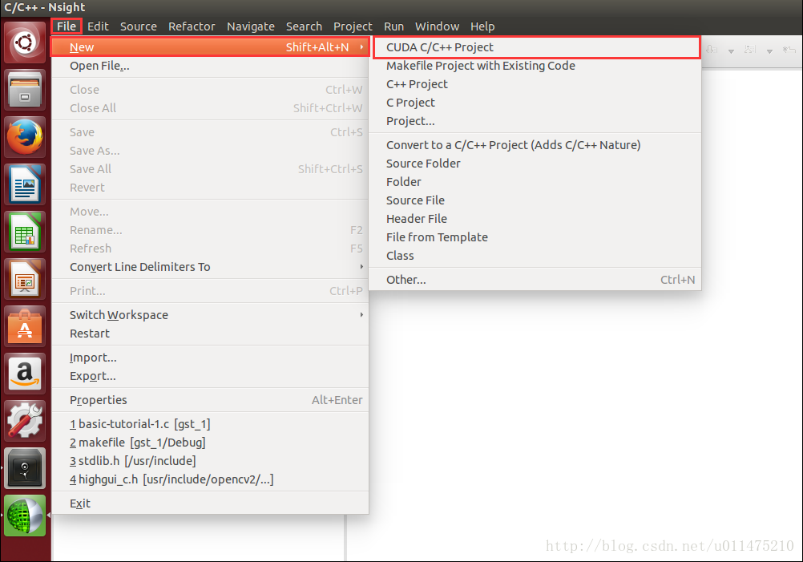Reopen recent file basic-tutorial-1.c
Screen dimensions: 803x562
coord(210,424)
